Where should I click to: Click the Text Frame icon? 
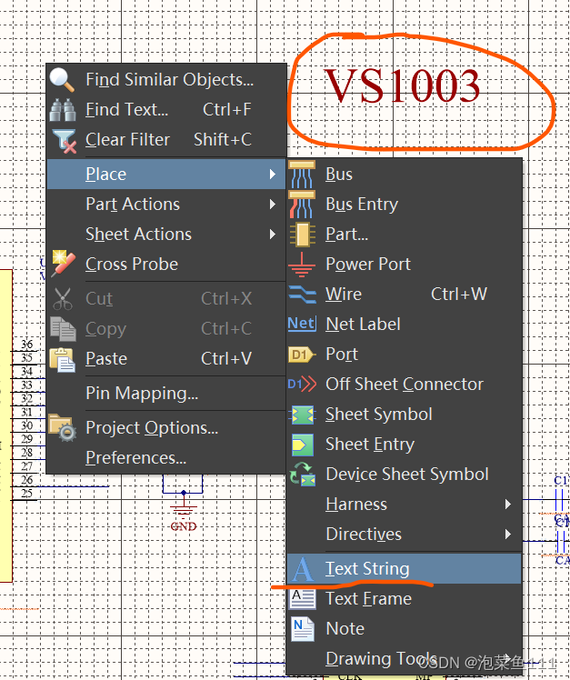(303, 599)
